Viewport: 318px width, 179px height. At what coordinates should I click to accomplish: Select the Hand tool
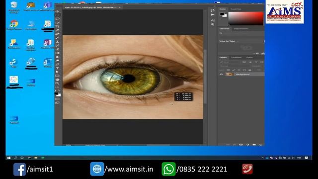58,80
